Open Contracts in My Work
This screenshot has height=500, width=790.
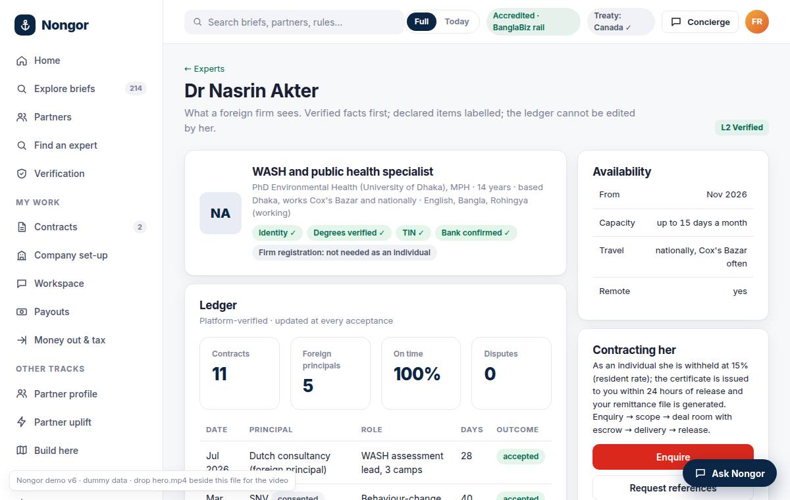(x=82, y=227)
